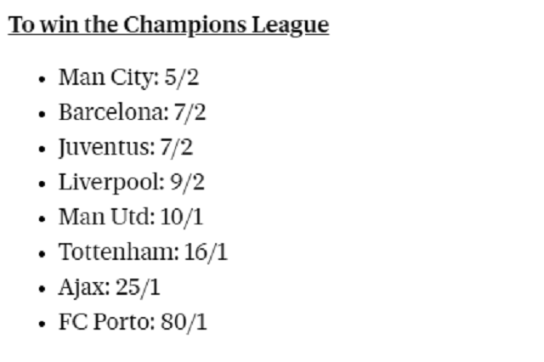The image size is (544, 362).
Task: Click the 'Ajax' team name
Action: coord(82,287)
